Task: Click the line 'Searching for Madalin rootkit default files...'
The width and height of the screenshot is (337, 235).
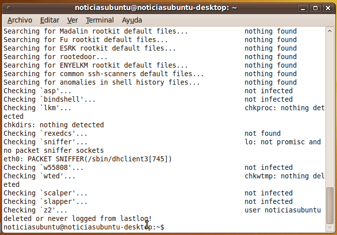Action: point(95,31)
